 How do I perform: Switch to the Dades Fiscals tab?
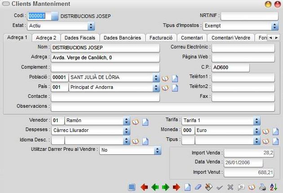click(x=80, y=38)
